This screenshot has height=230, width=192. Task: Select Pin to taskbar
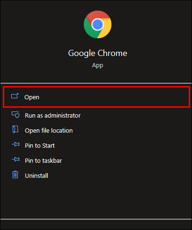click(43, 161)
